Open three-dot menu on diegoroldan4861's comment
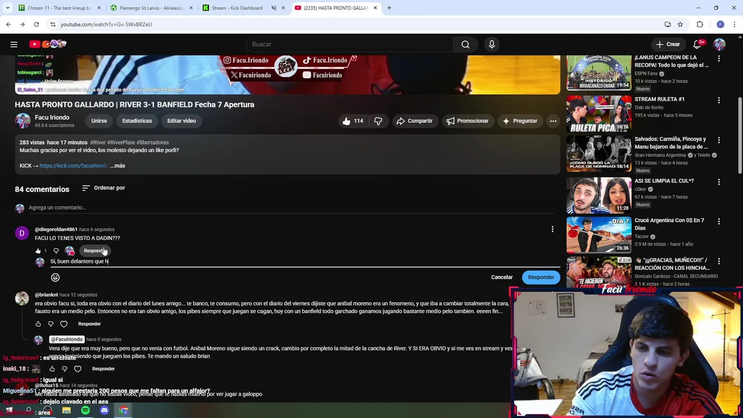Screen dimensions: 743x418 point(552,229)
